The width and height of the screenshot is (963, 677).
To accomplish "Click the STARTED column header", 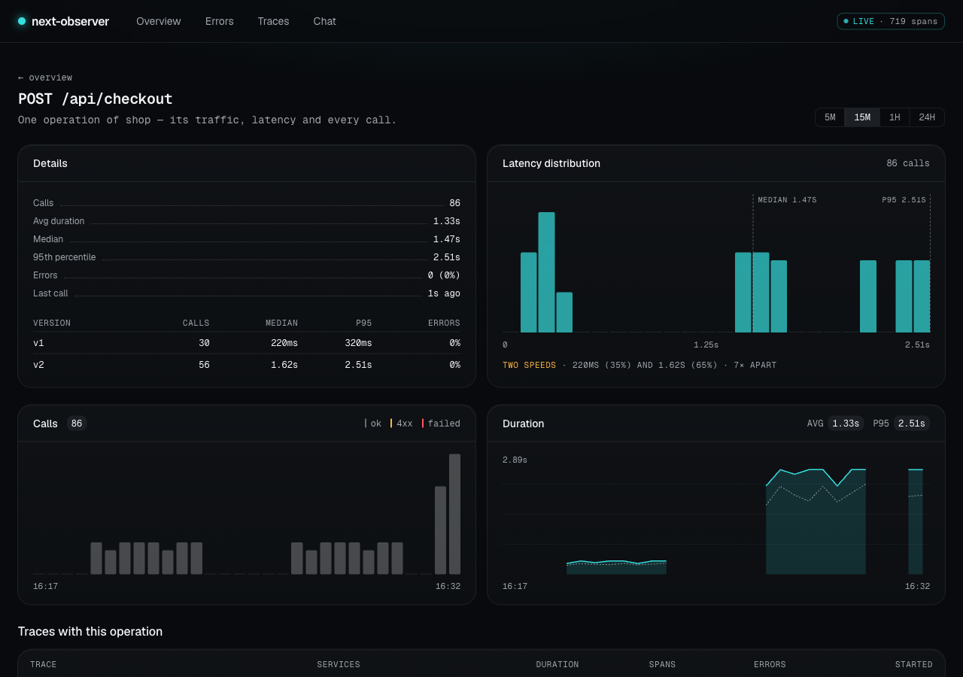I will 914,664.
